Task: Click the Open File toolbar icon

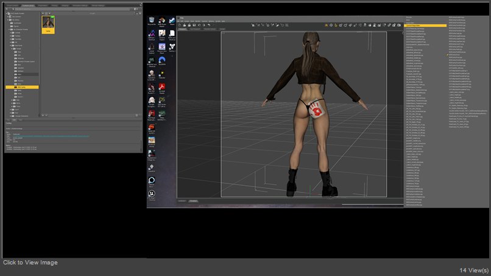Action: click(185, 25)
